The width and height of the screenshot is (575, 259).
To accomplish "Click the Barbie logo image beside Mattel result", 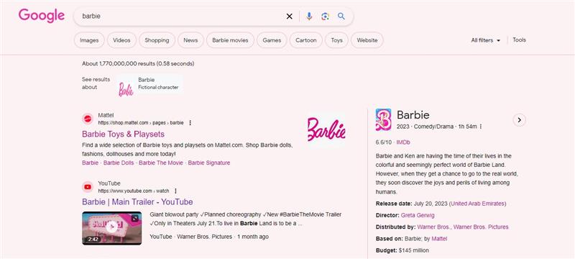I will coord(326,129).
